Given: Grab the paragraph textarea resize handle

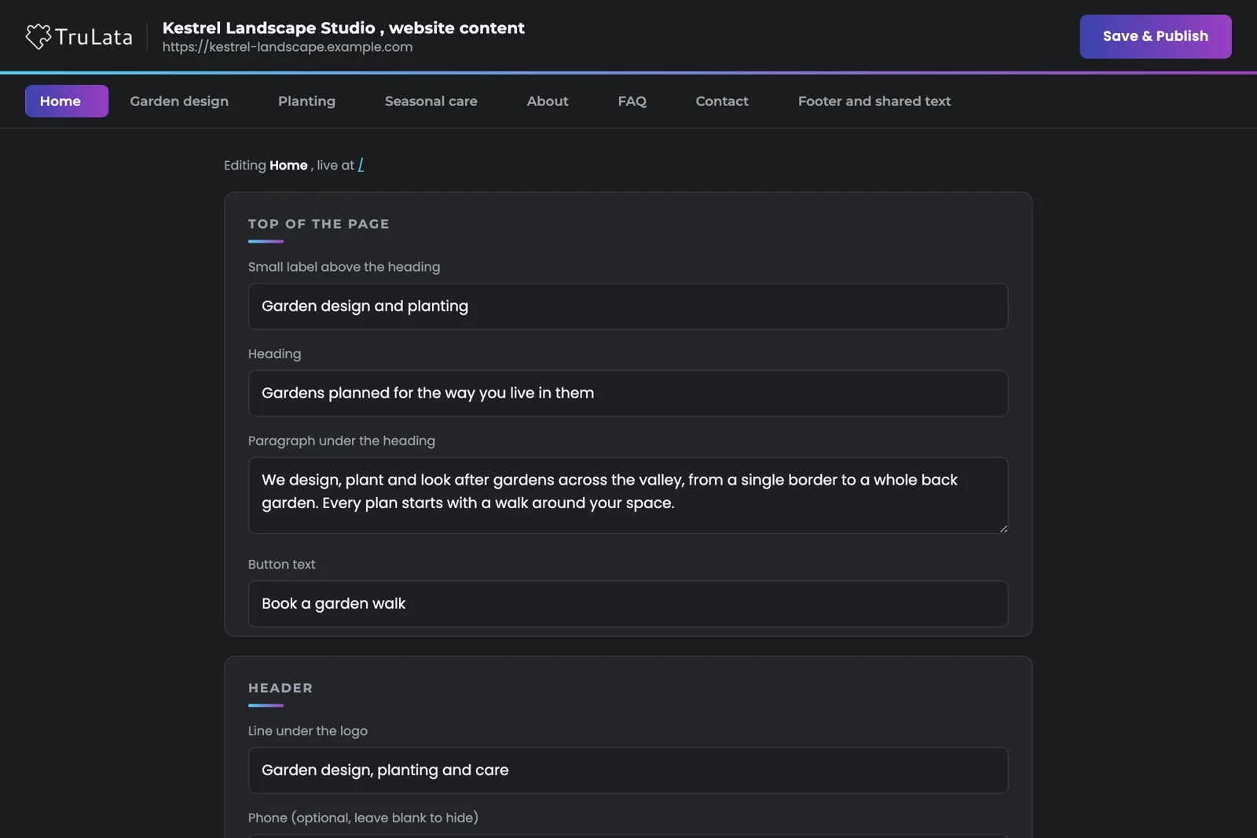Looking at the screenshot, I should pyautogui.click(x=1002, y=529).
